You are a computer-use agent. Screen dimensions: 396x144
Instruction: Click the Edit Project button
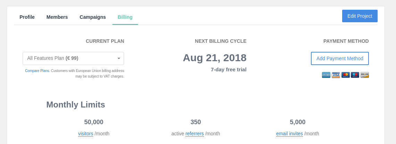coord(360,16)
